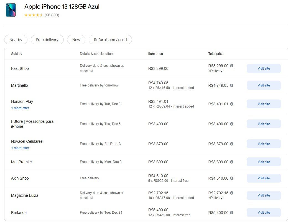Screen dimensions: 291x222
Task: Click Free delivery by Tue, Dec 31
Action: point(101,213)
